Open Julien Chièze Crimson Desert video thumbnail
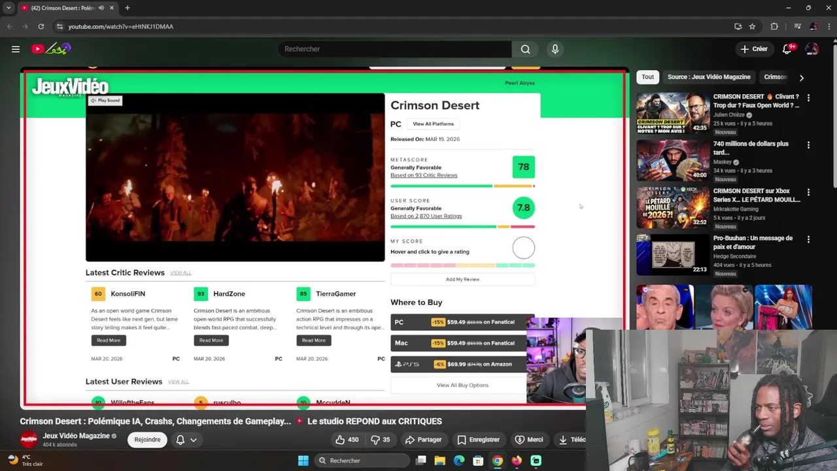The width and height of the screenshot is (837, 471). 673,113
